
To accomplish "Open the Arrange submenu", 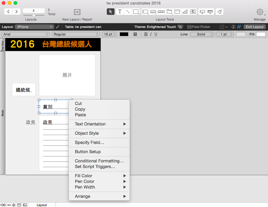I will coord(99,196).
